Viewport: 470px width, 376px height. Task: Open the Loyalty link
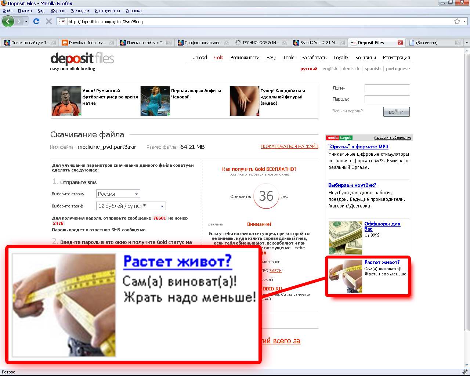click(341, 58)
